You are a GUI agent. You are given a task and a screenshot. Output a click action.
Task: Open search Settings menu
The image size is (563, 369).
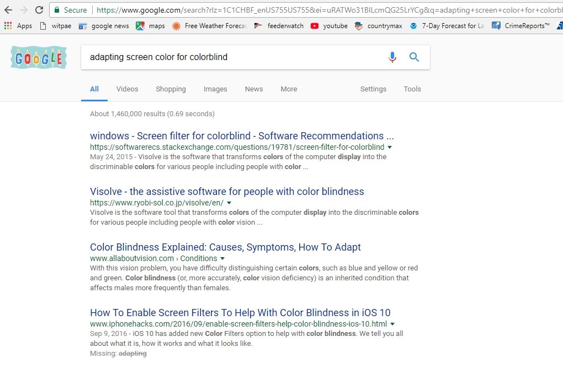374,89
